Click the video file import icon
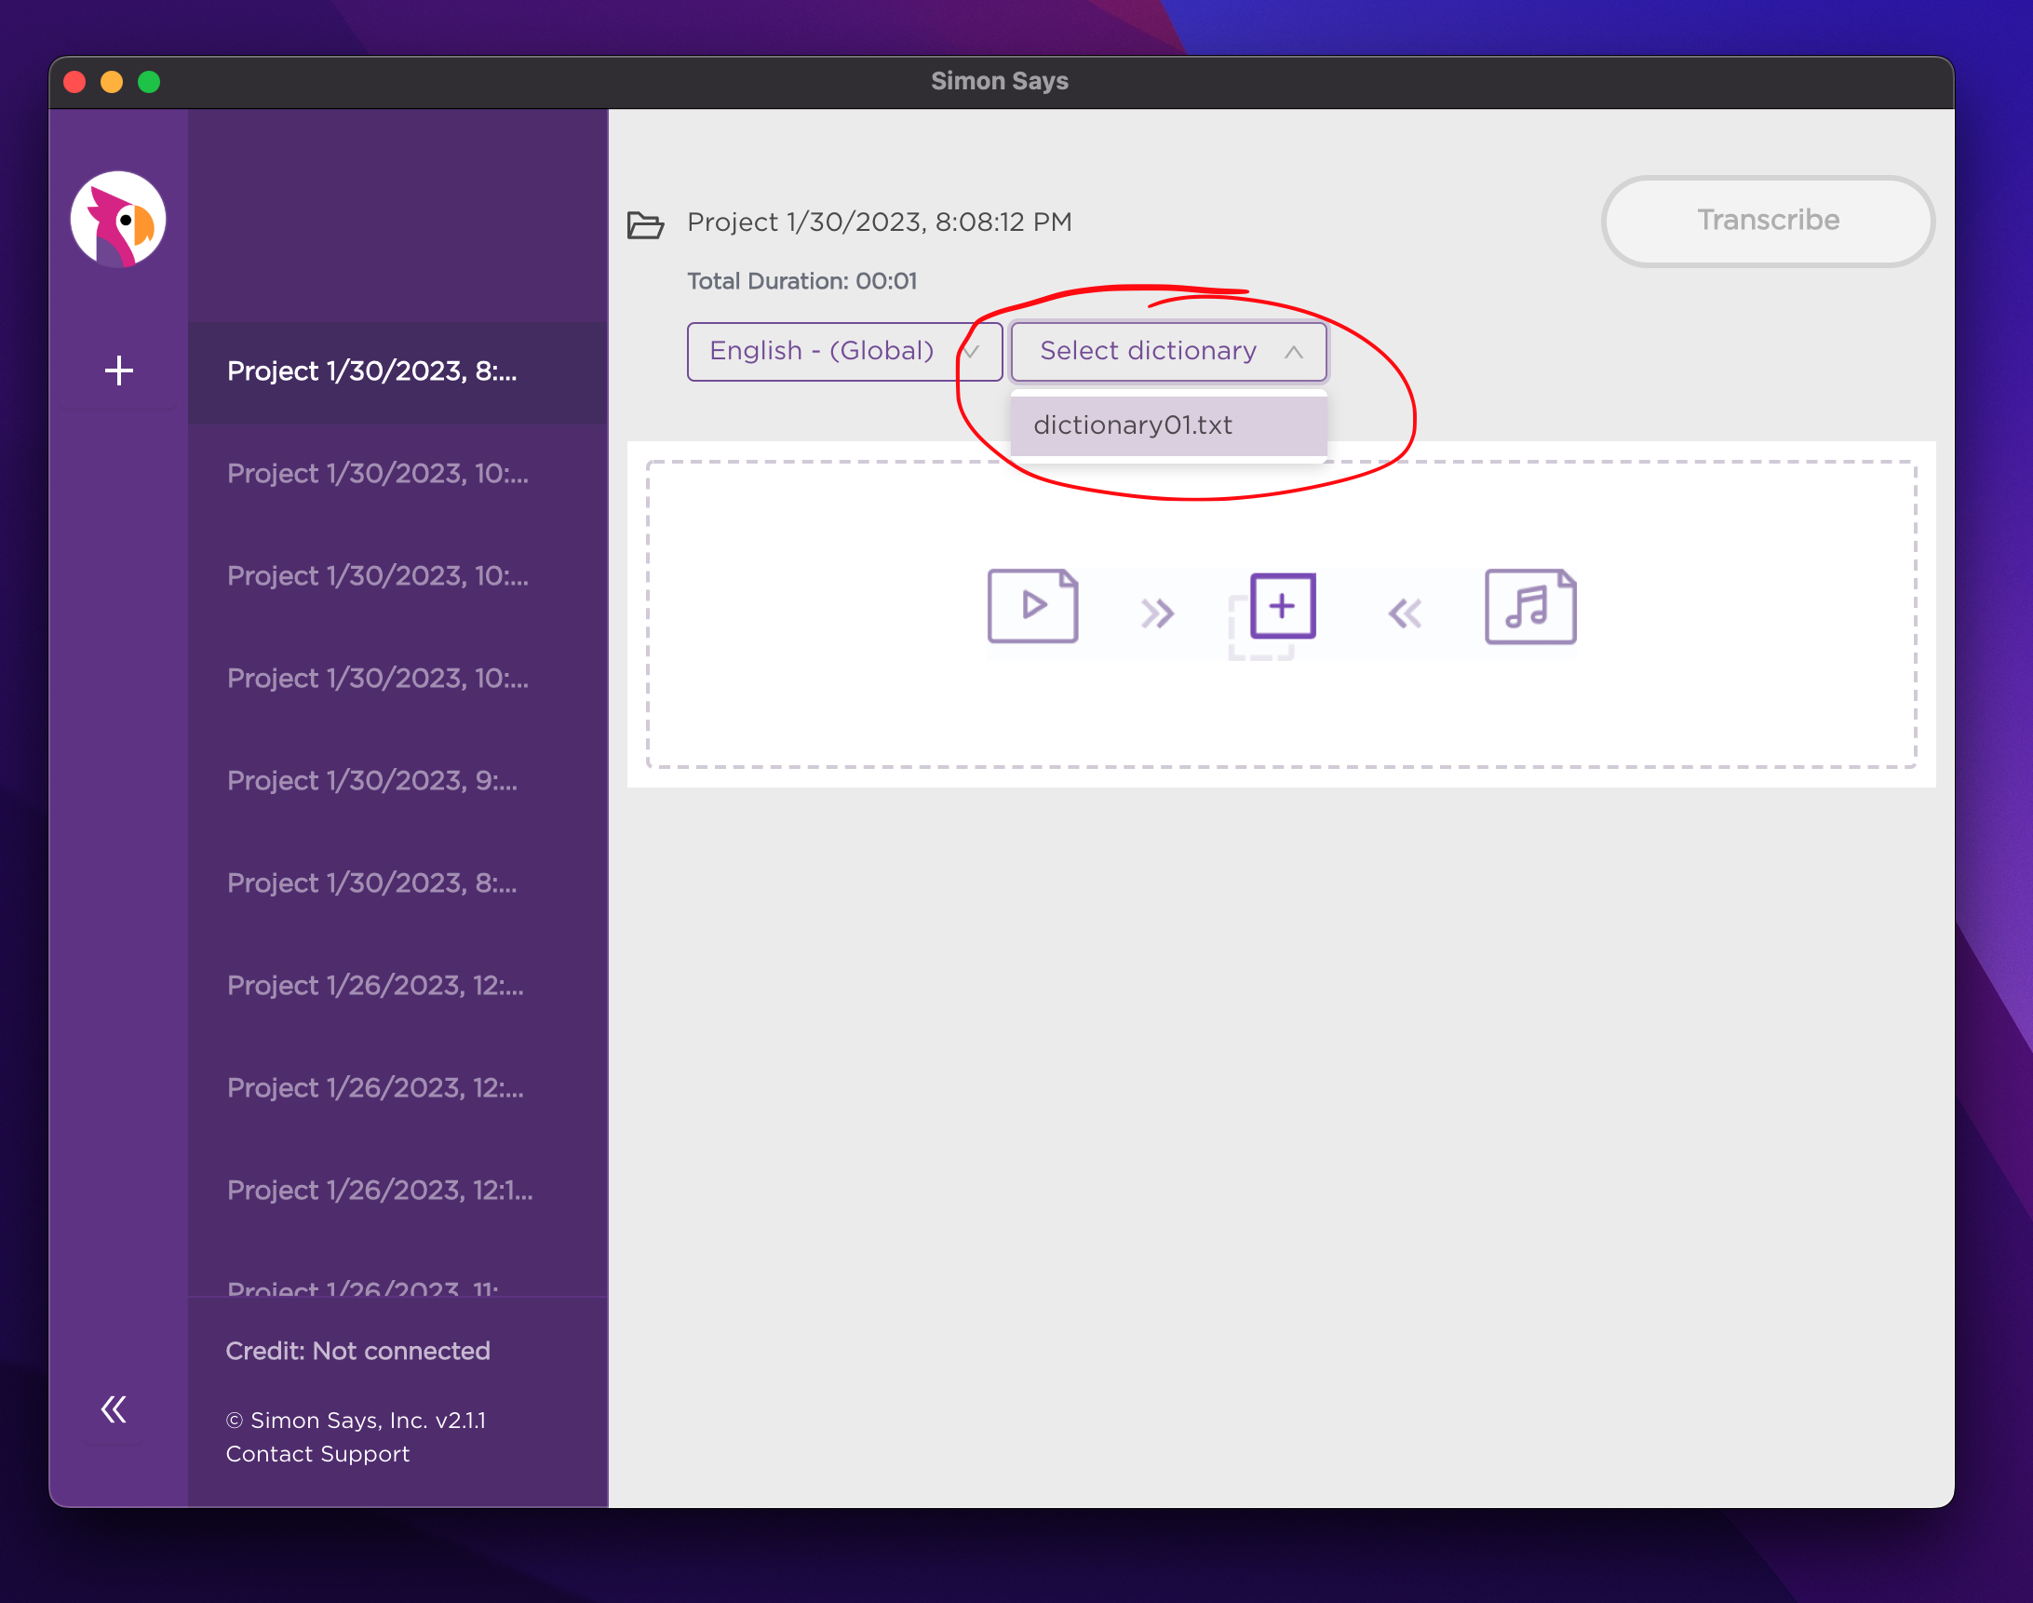Screen dimensions: 2033x1603 click(x=1032, y=606)
